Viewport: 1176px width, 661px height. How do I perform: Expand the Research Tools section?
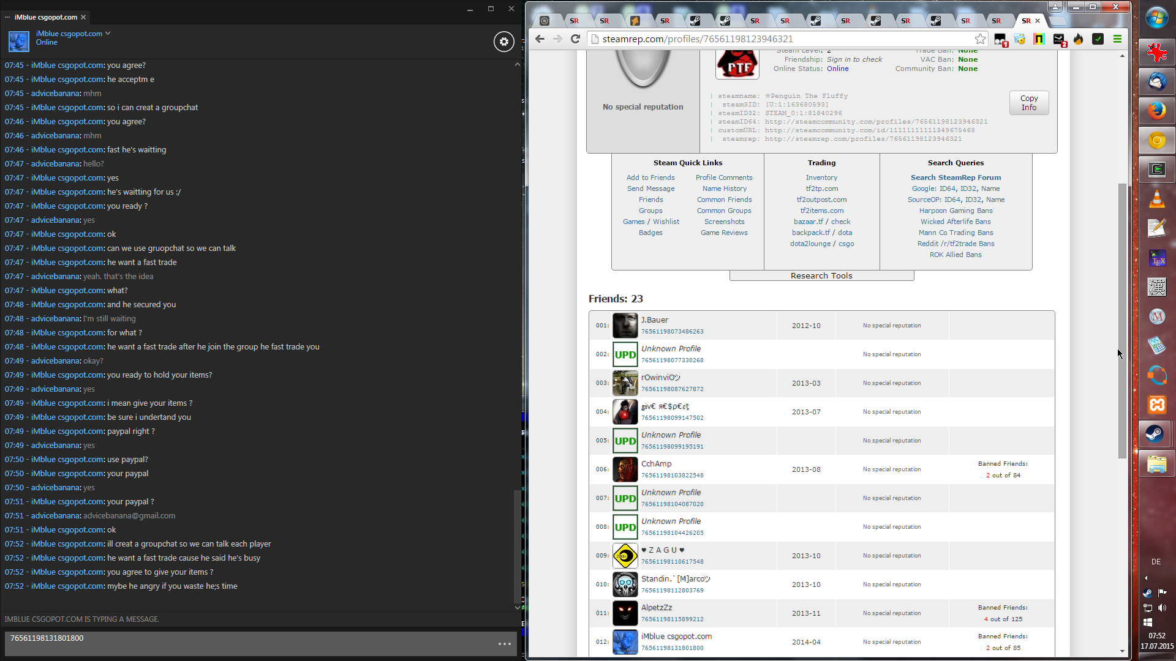[x=821, y=276]
